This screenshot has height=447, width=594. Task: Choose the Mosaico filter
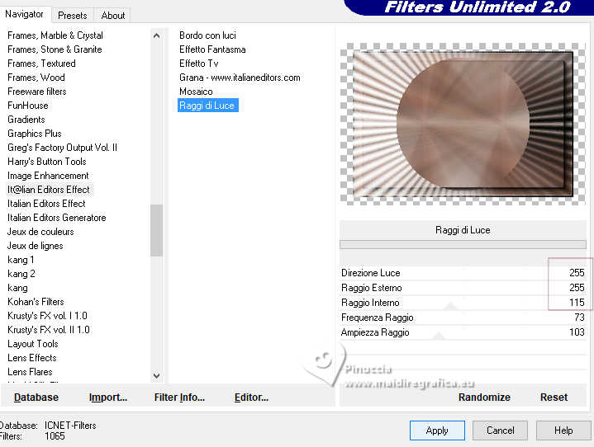pos(196,92)
